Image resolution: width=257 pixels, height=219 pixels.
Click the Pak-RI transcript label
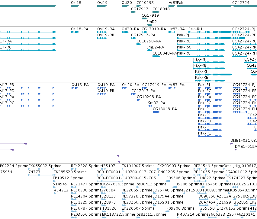tap(201, 71)
